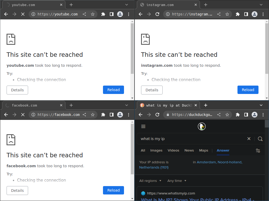
Task: Open DuckDuckGo hamburger menu
Action: pyautogui.click(x=143, y=126)
